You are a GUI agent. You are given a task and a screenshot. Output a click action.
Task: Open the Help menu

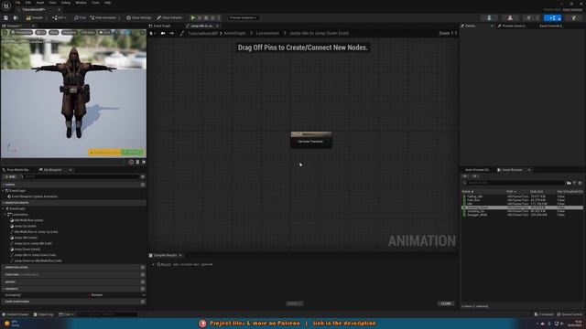[x=108, y=3]
